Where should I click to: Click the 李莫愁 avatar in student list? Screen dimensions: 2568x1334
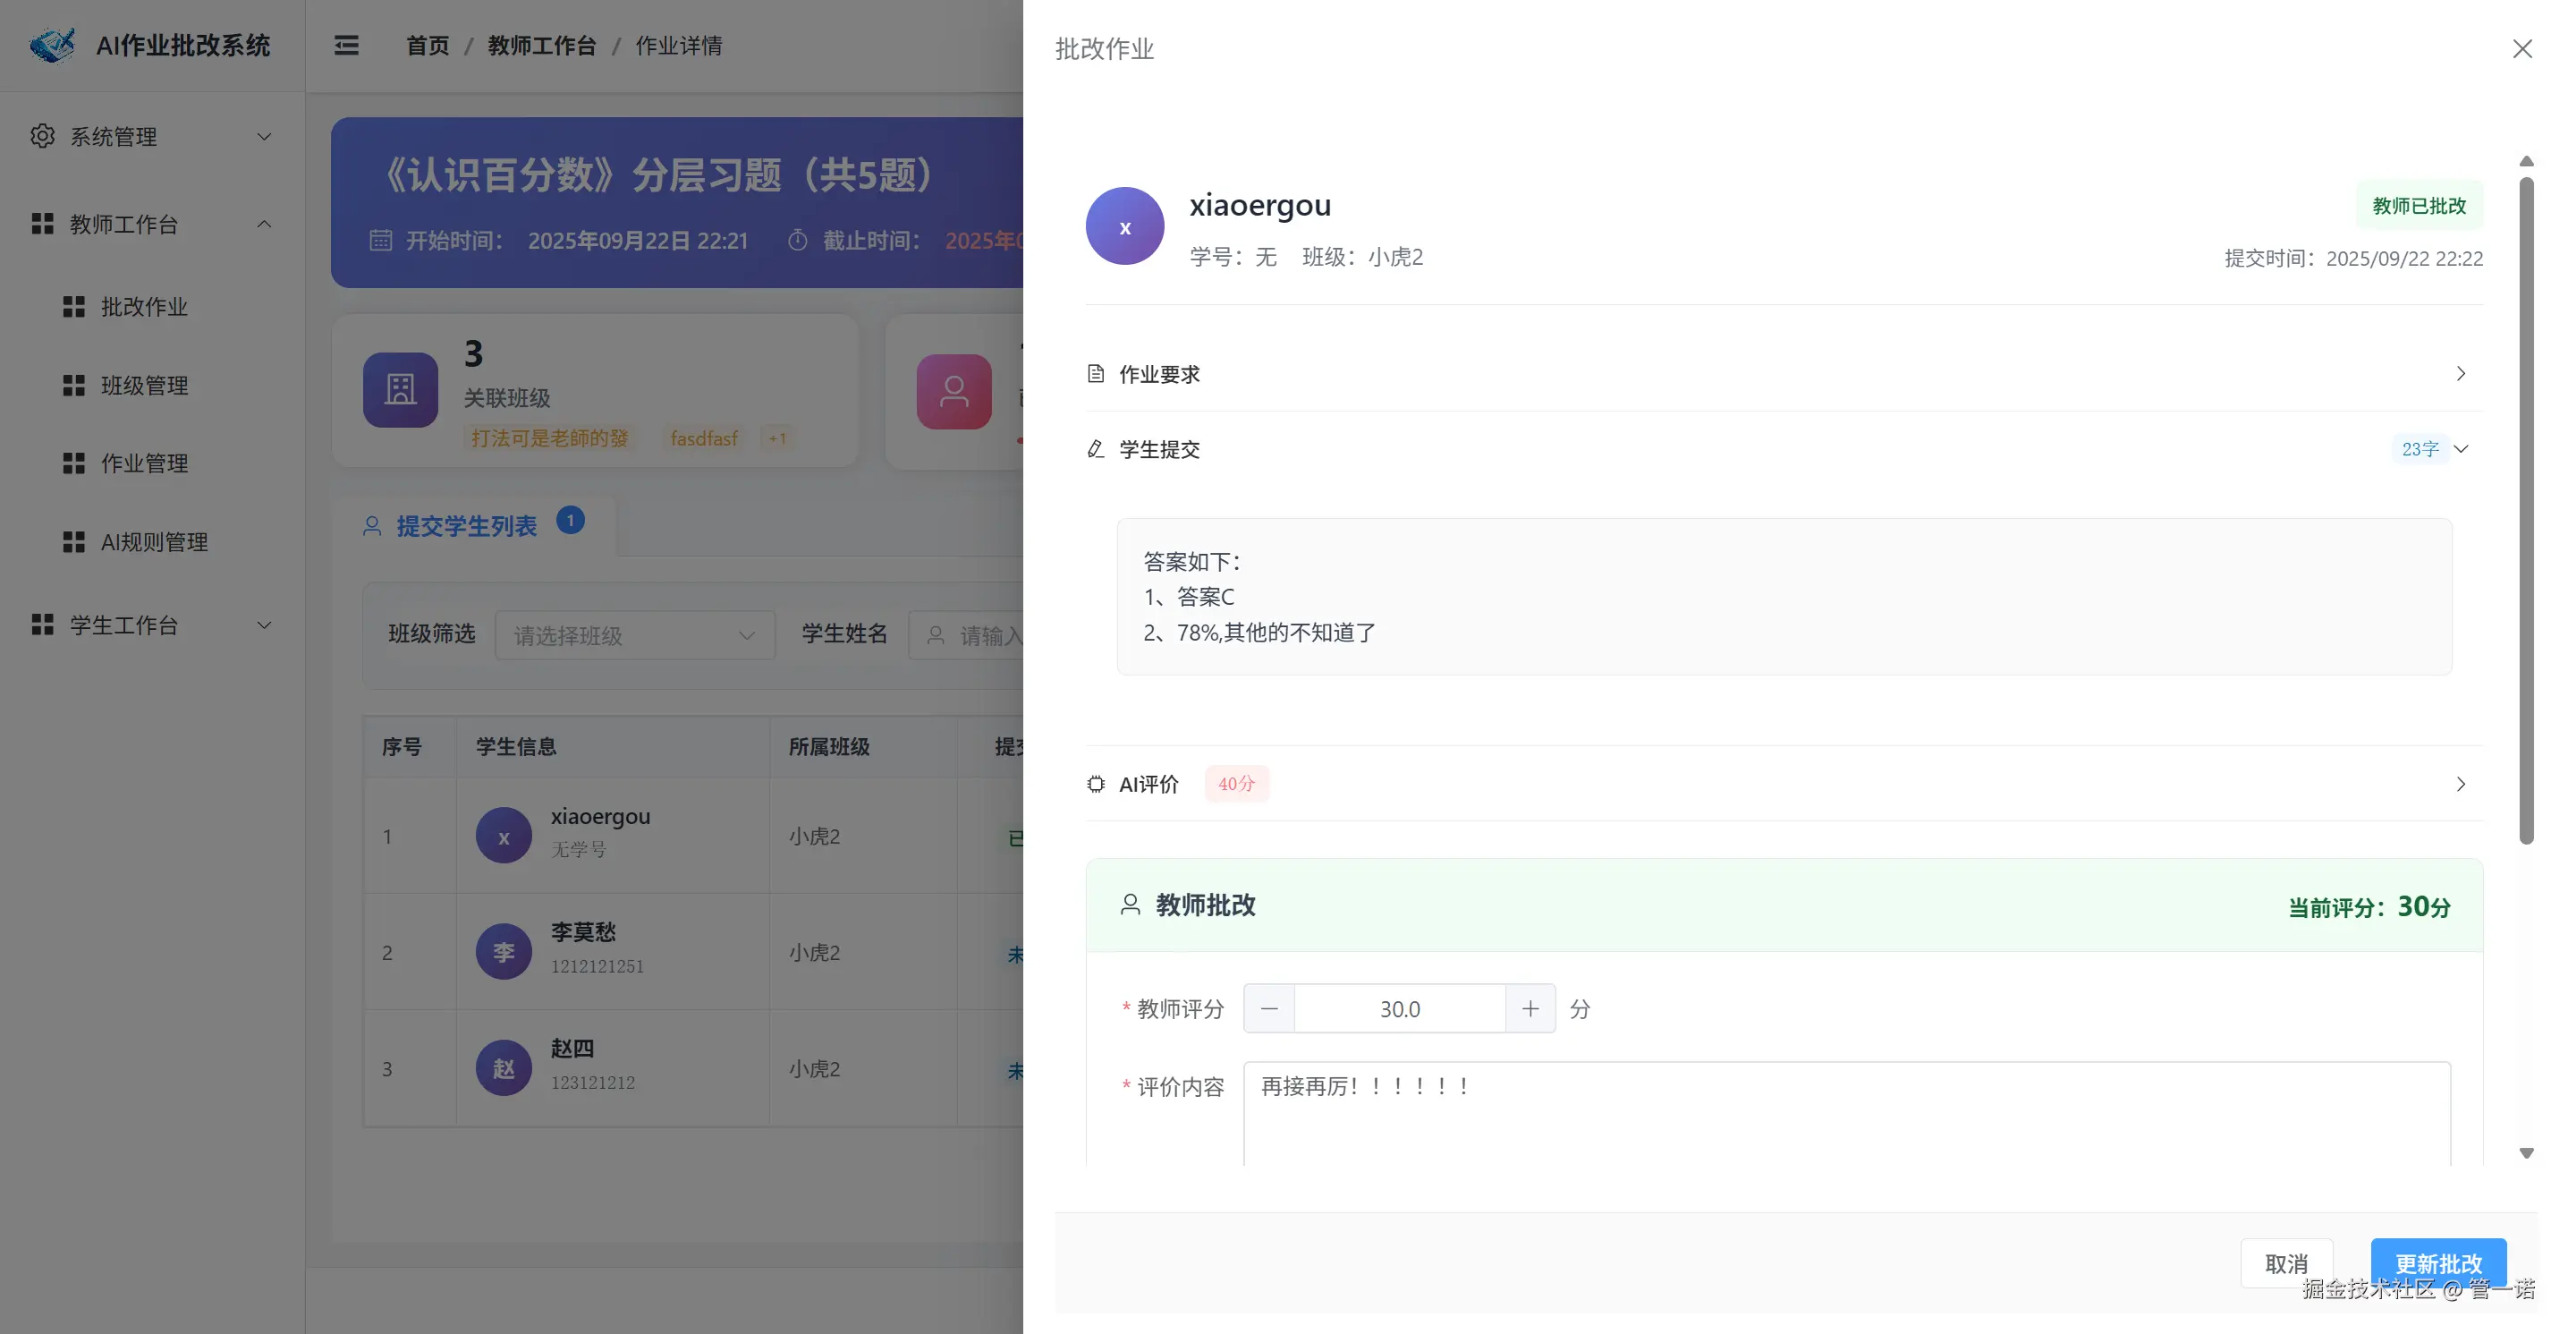point(504,952)
